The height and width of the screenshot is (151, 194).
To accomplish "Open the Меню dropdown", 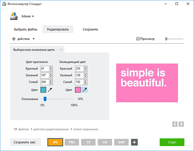I will click(x=28, y=16).
